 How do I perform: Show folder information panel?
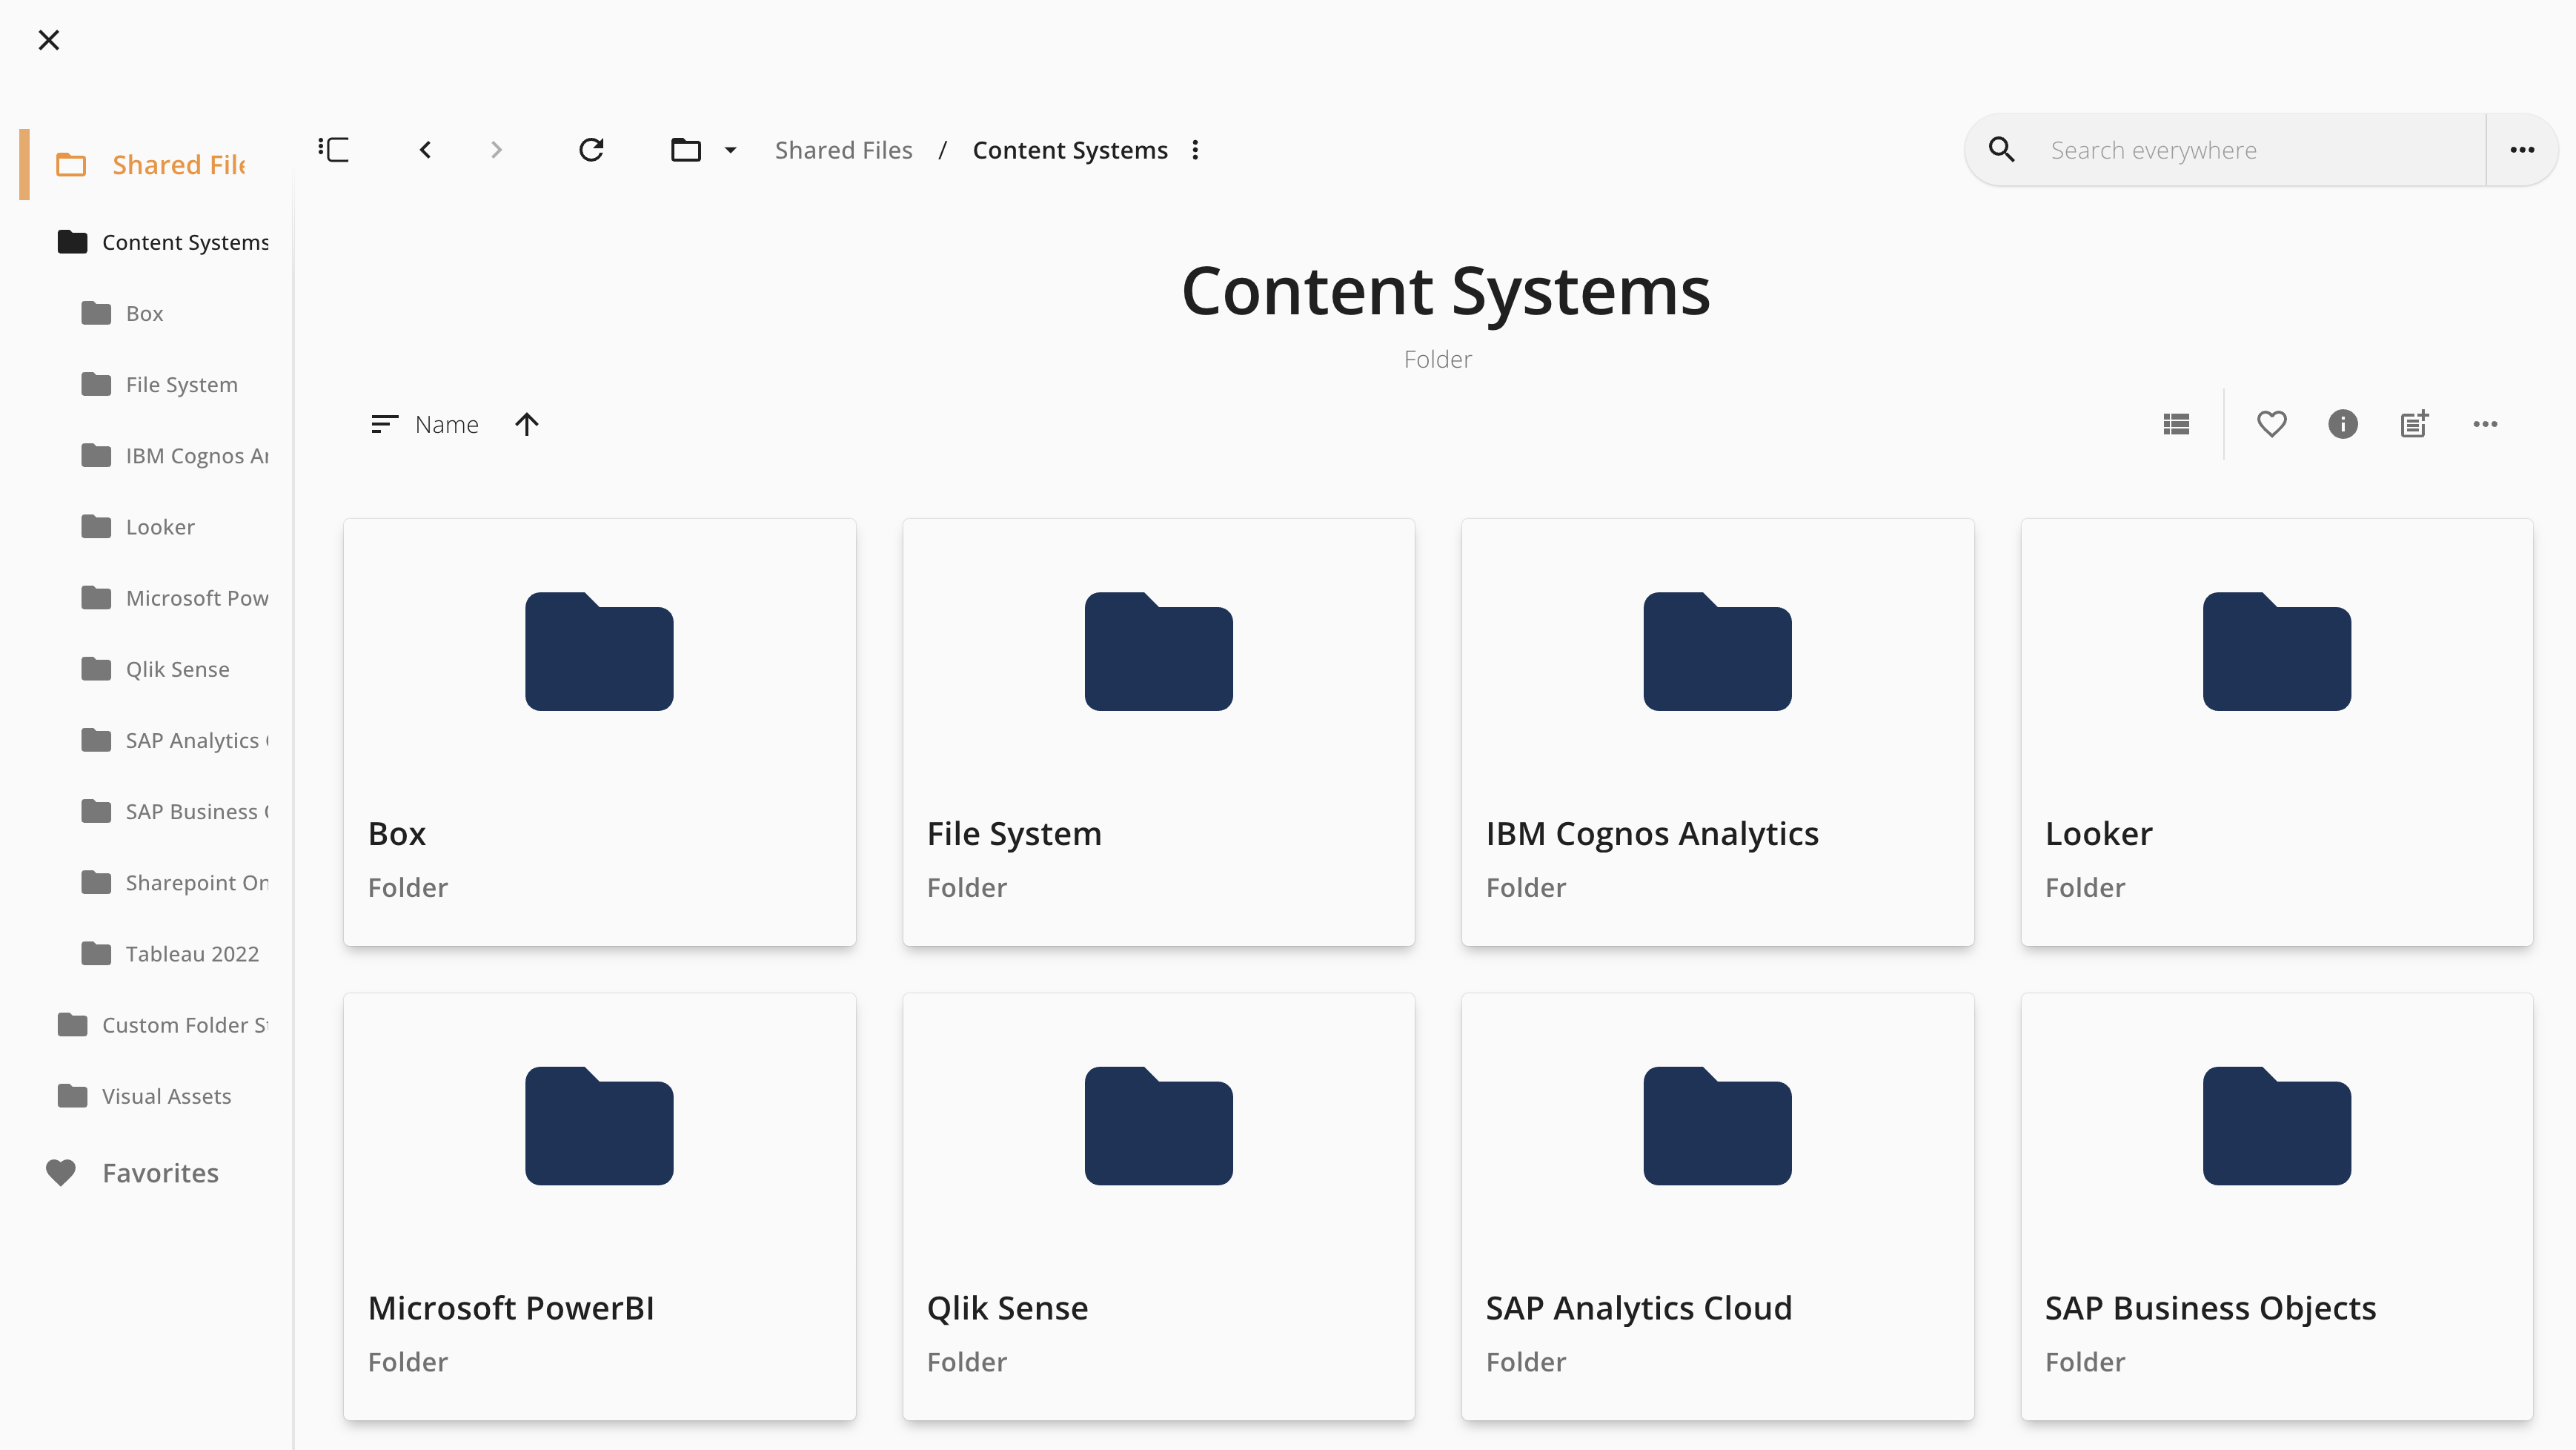[2342, 424]
